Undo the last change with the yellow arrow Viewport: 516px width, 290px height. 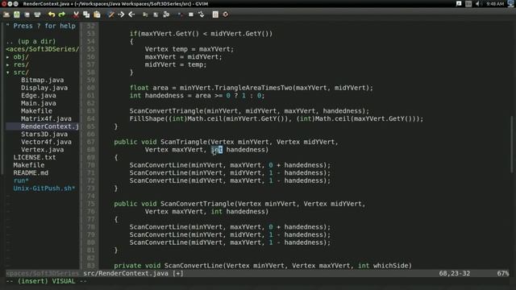click(52, 14)
